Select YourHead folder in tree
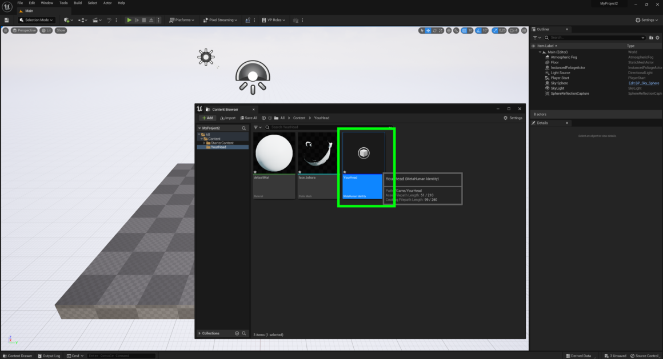This screenshot has width=663, height=359. click(x=218, y=147)
